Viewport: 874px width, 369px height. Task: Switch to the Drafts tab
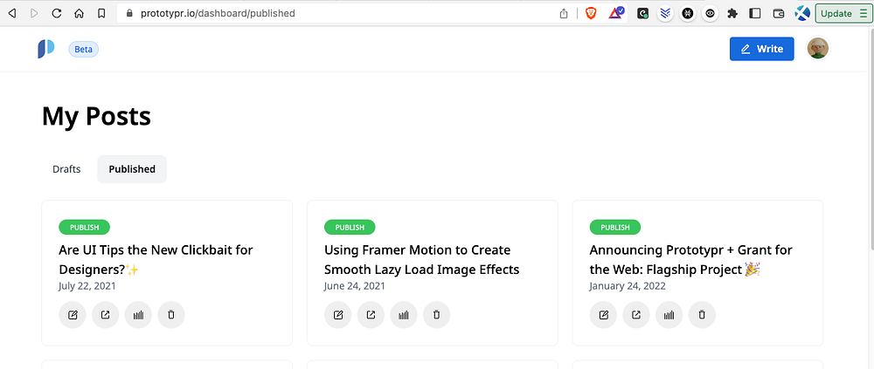click(66, 169)
